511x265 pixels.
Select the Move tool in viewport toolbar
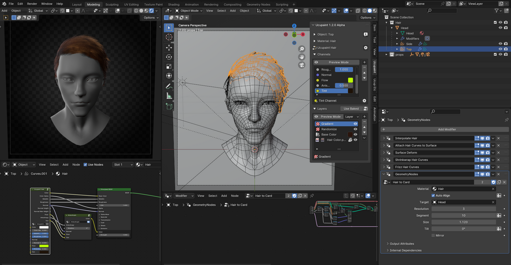click(x=169, y=47)
